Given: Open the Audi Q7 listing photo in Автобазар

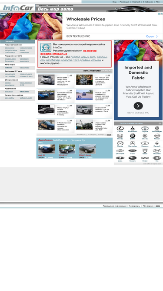Looking at the screenshot, I should click(x=47, y=149).
